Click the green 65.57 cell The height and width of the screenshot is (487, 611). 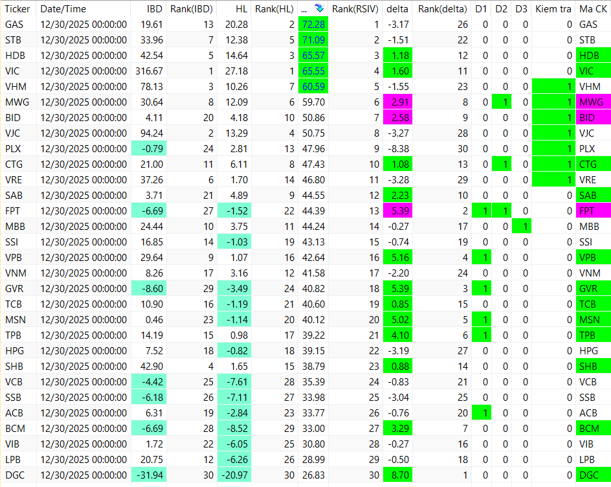click(313, 55)
